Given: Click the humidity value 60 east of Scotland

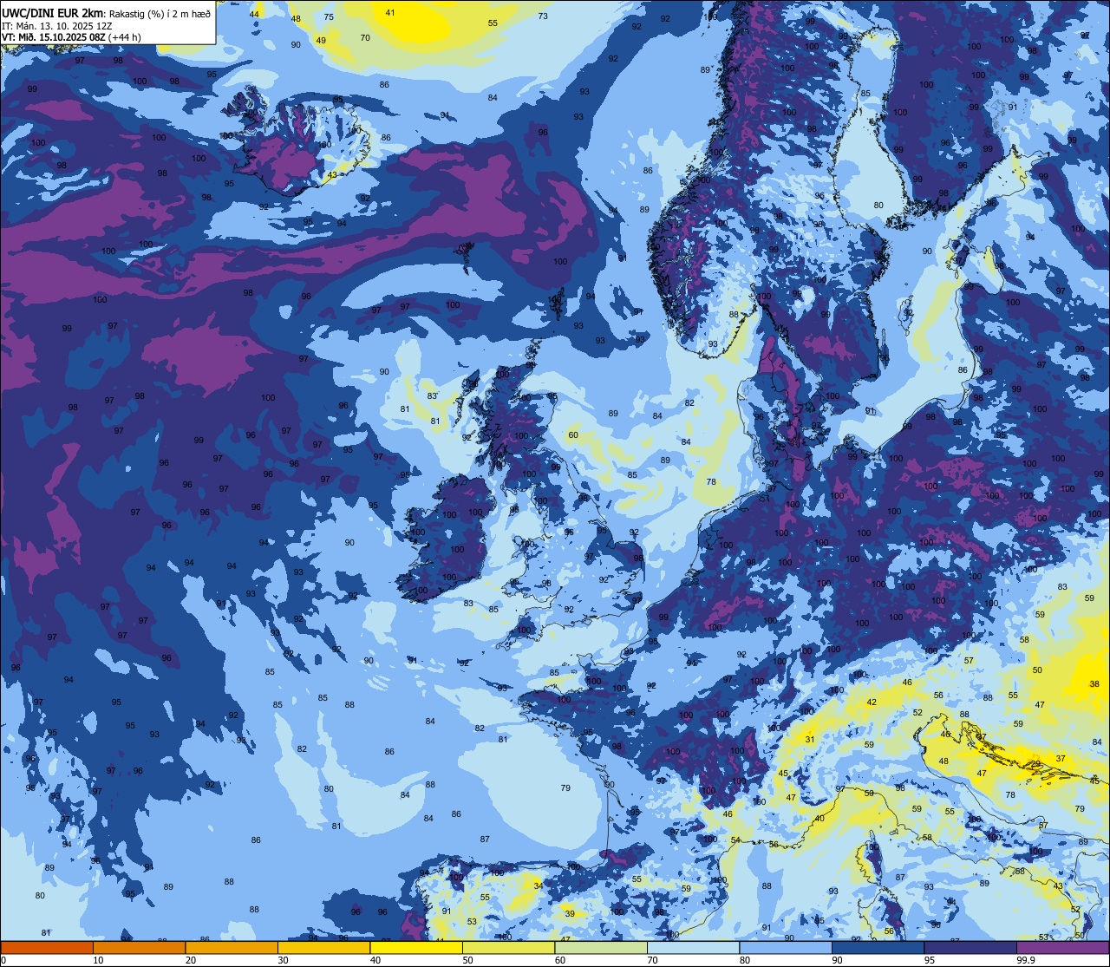Looking at the screenshot, I should pos(573,435).
